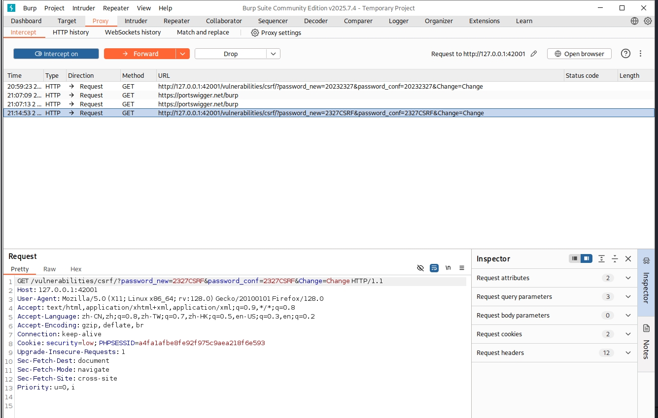Expand Request query parameters section

point(554,297)
